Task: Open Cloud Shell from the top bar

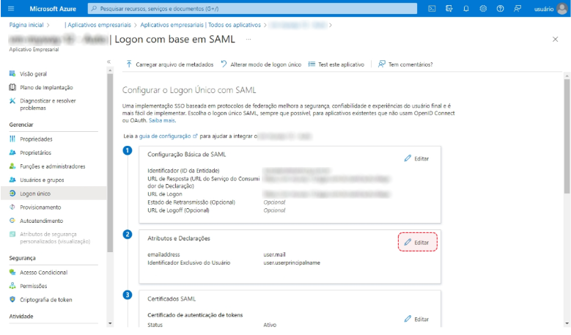Action: 432,9
